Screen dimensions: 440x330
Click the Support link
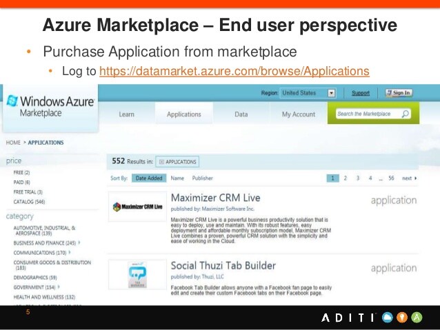[361, 93]
